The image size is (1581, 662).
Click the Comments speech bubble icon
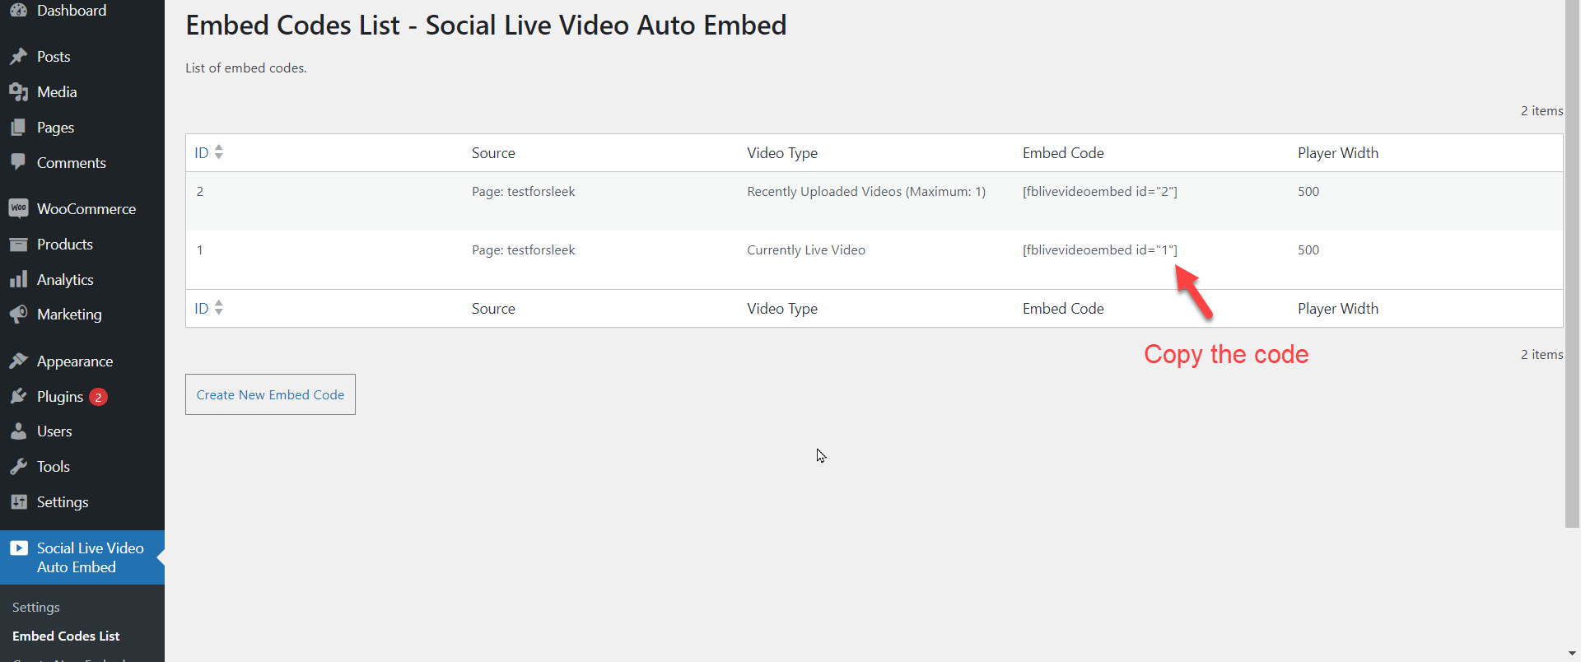pos(18,162)
